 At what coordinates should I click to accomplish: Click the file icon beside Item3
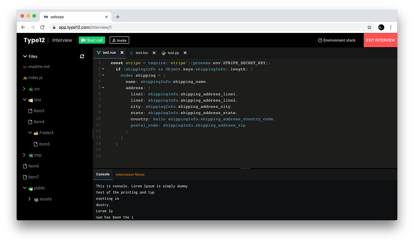pos(31,111)
